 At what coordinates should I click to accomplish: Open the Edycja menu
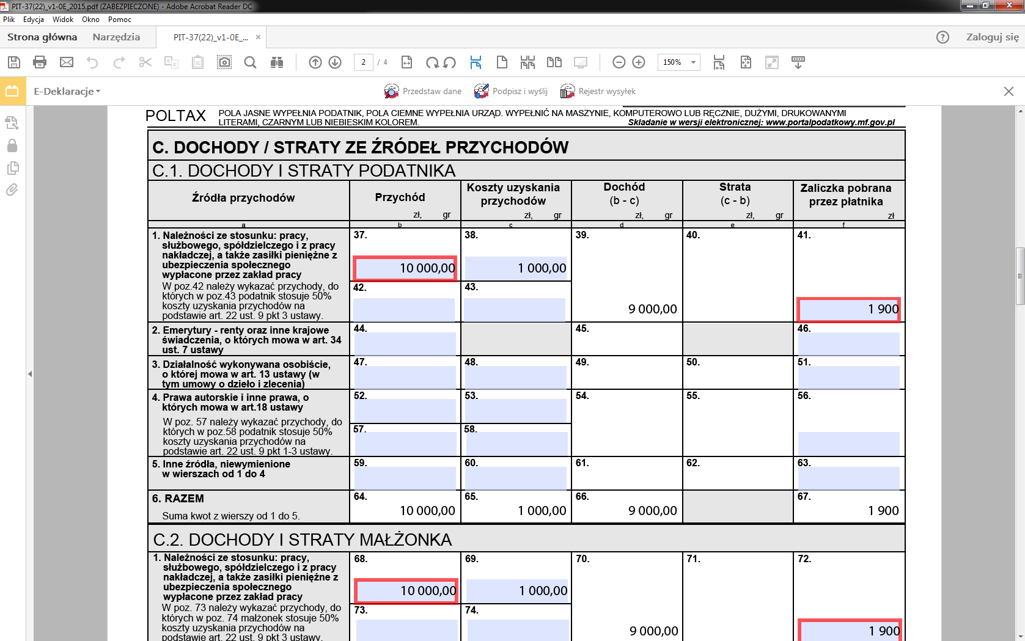(x=34, y=20)
